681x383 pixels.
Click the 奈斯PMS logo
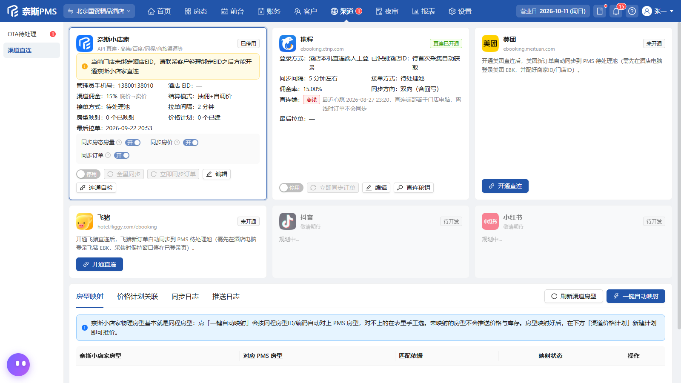(x=32, y=11)
